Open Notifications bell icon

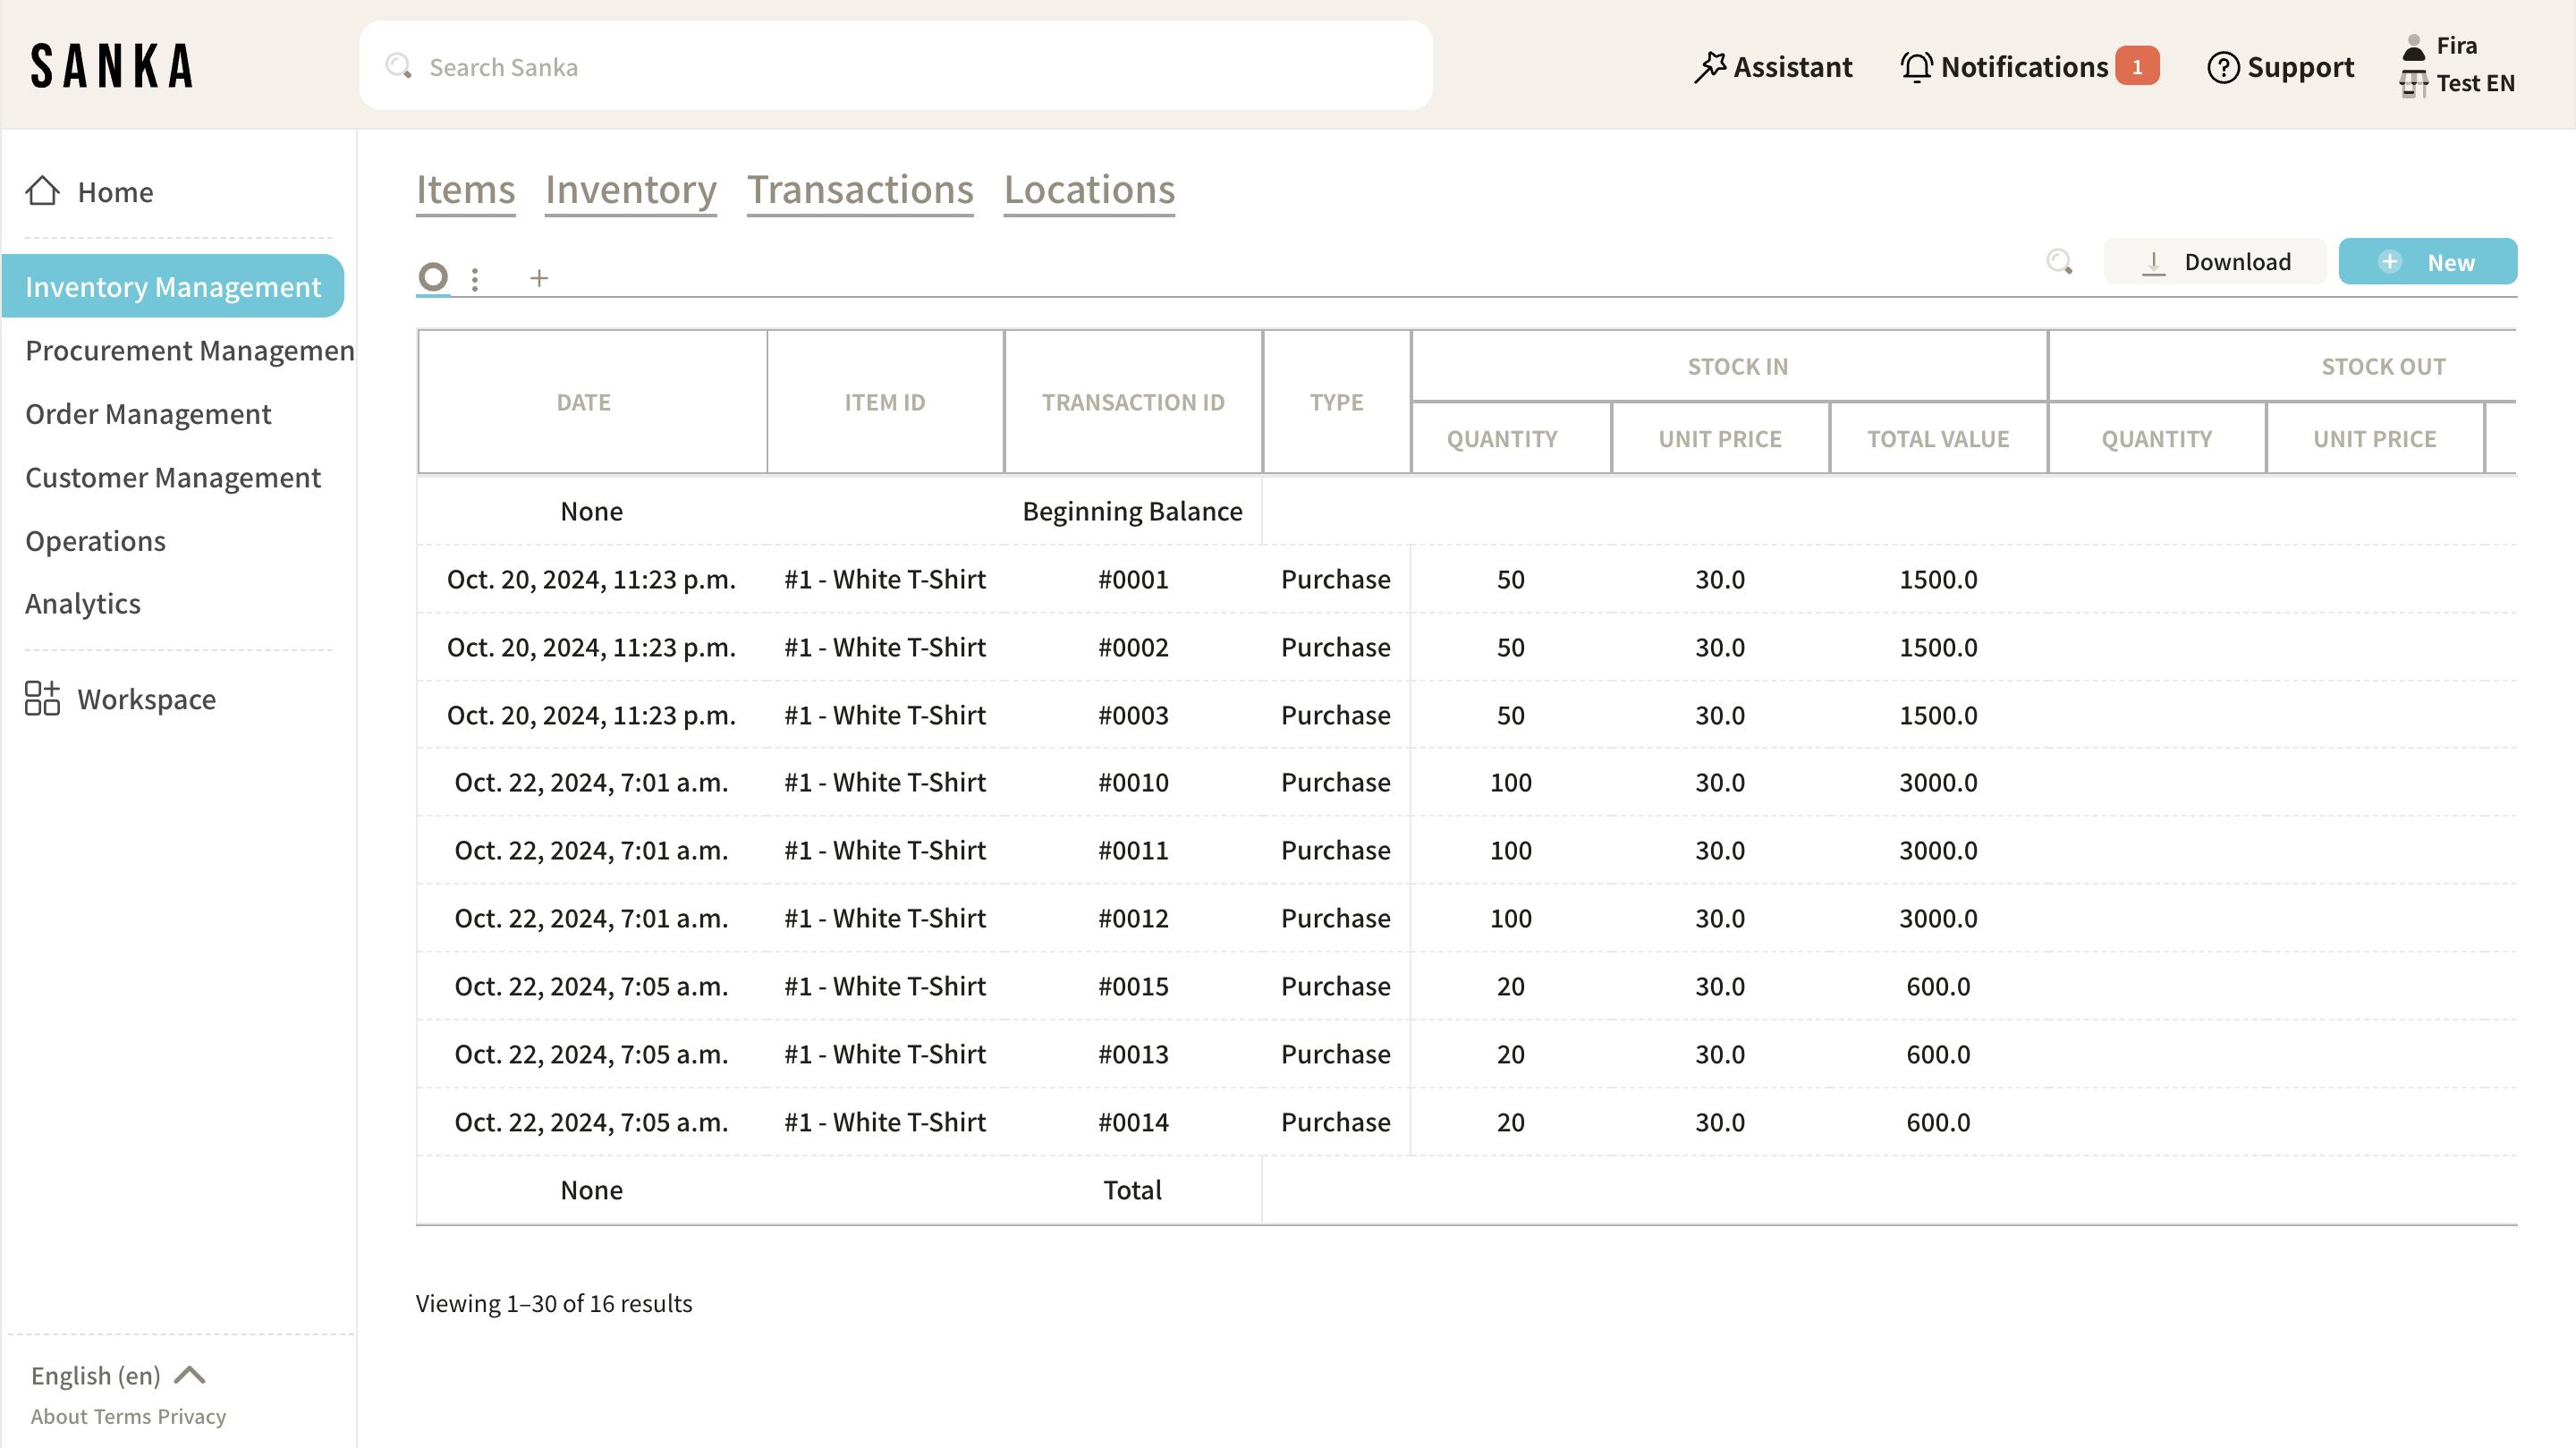point(1915,67)
